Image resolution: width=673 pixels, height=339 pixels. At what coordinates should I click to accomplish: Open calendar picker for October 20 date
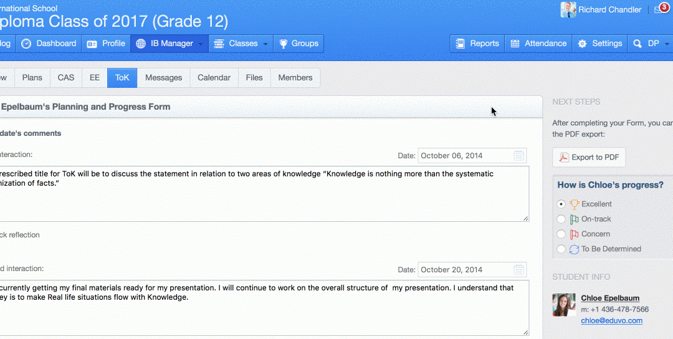click(x=518, y=270)
